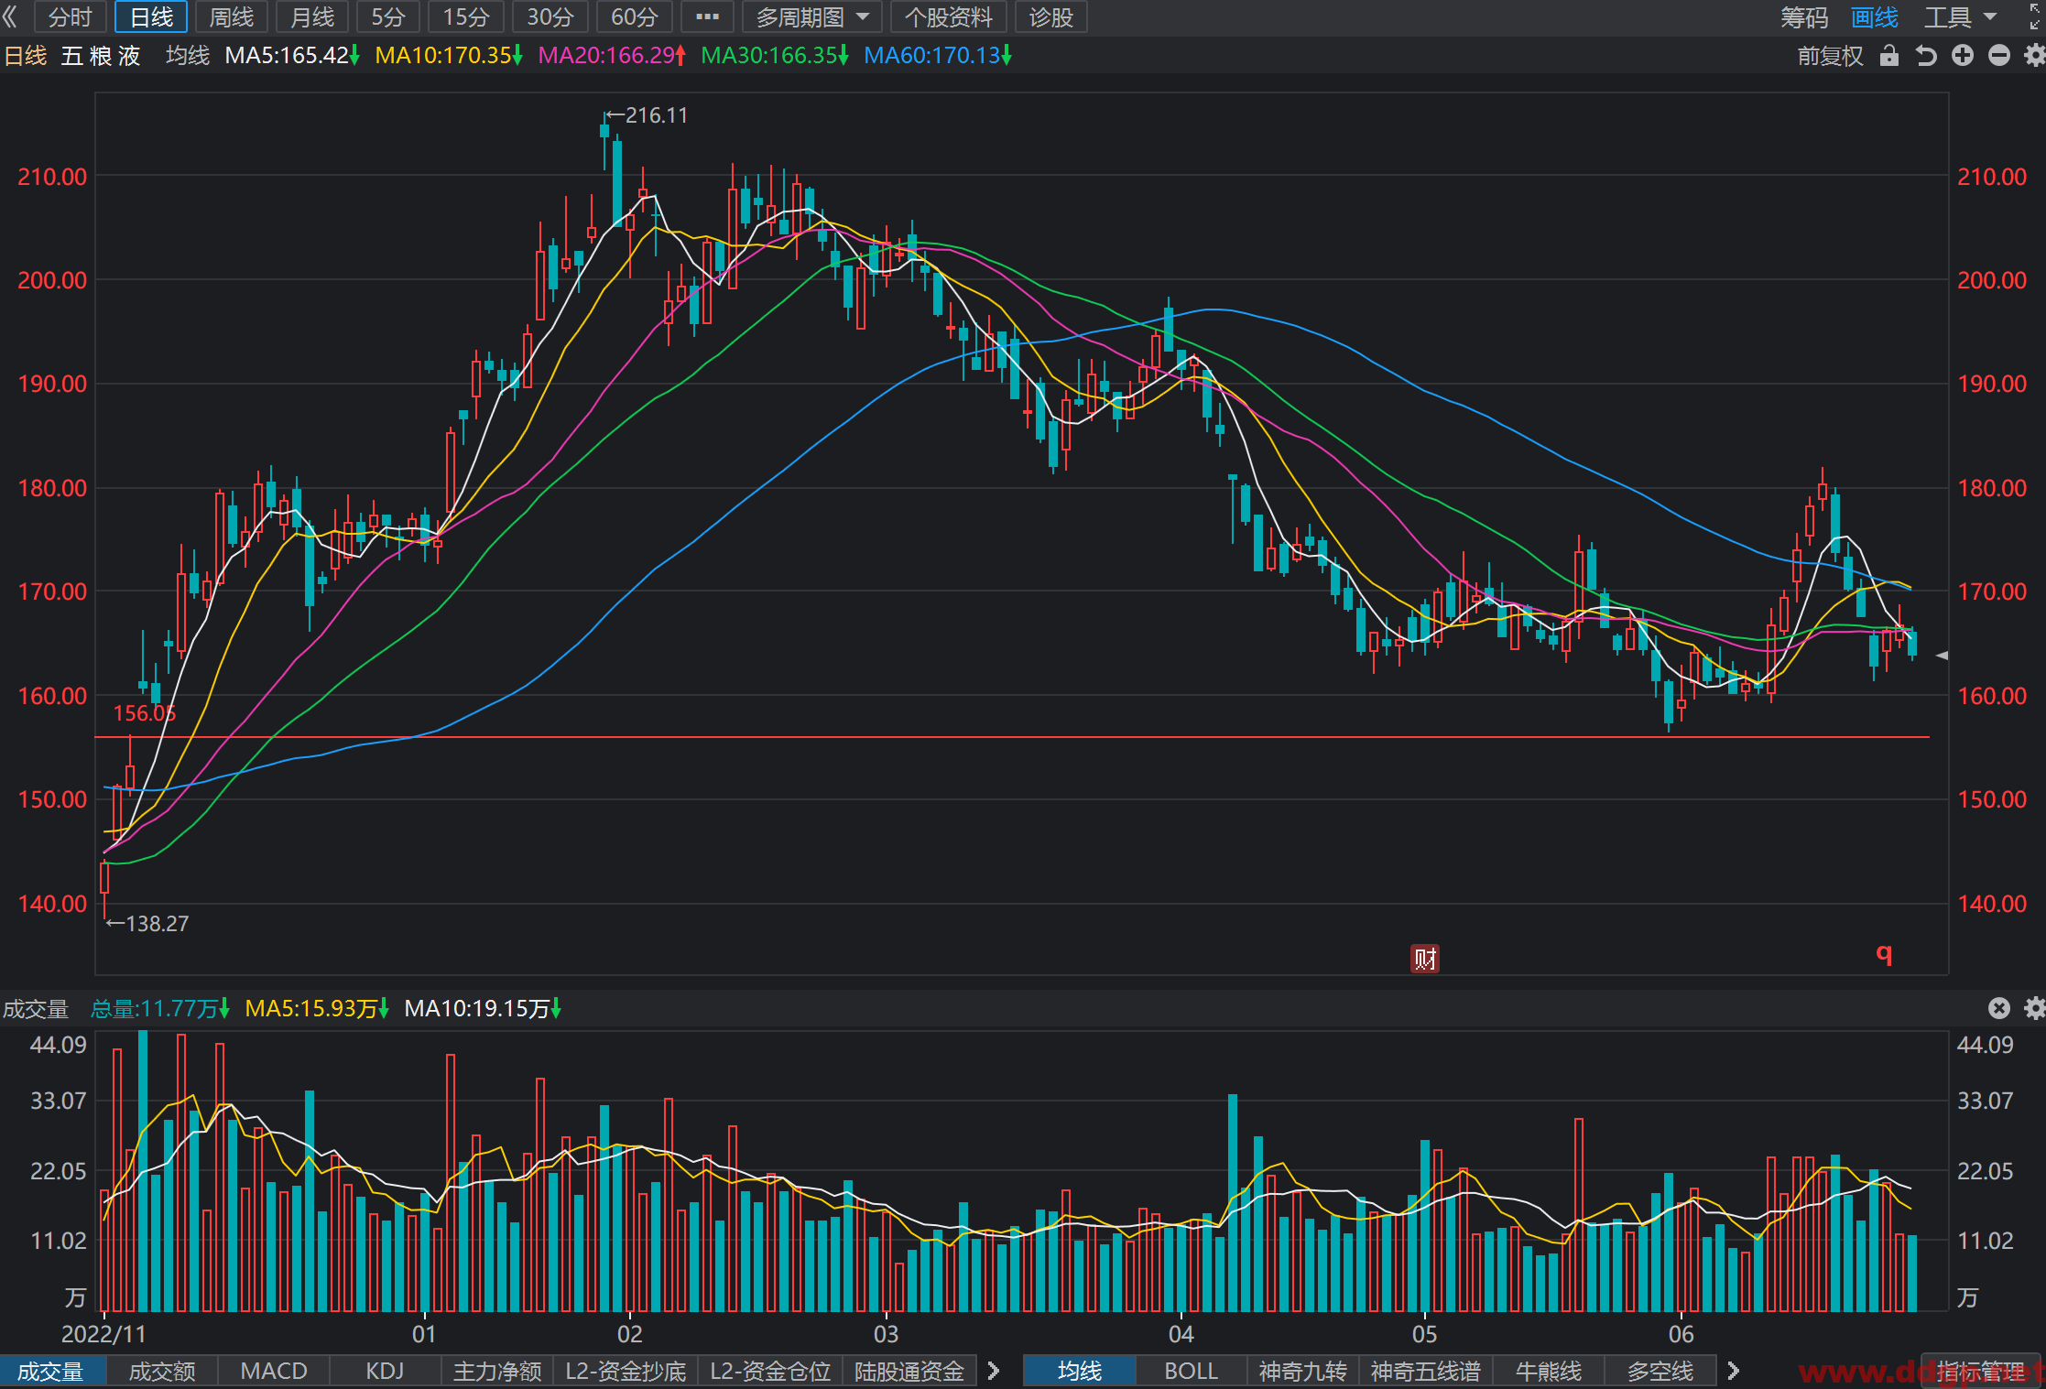Zoom out with the minus circle icon
2046x1389 pixels.
point(1999,56)
